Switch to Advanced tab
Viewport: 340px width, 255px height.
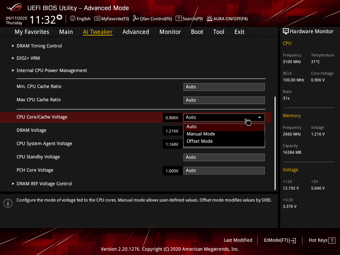(136, 32)
